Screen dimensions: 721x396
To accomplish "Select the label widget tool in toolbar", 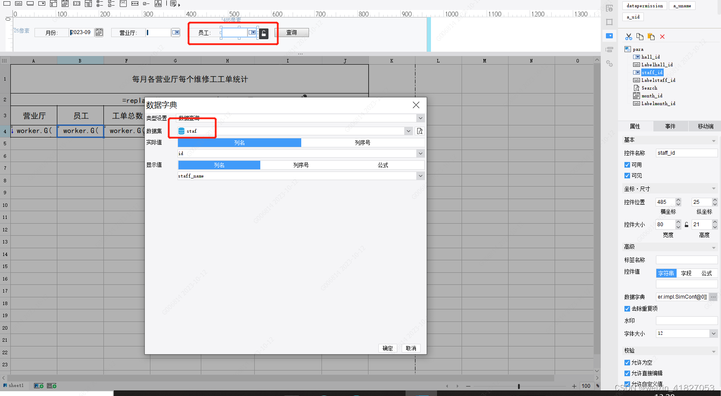I will [x=19, y=3].
